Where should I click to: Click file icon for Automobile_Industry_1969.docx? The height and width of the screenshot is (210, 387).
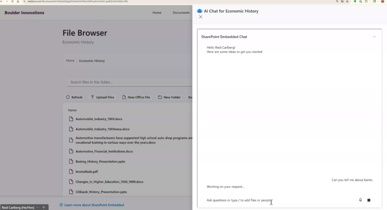click(x=71, y=119)
